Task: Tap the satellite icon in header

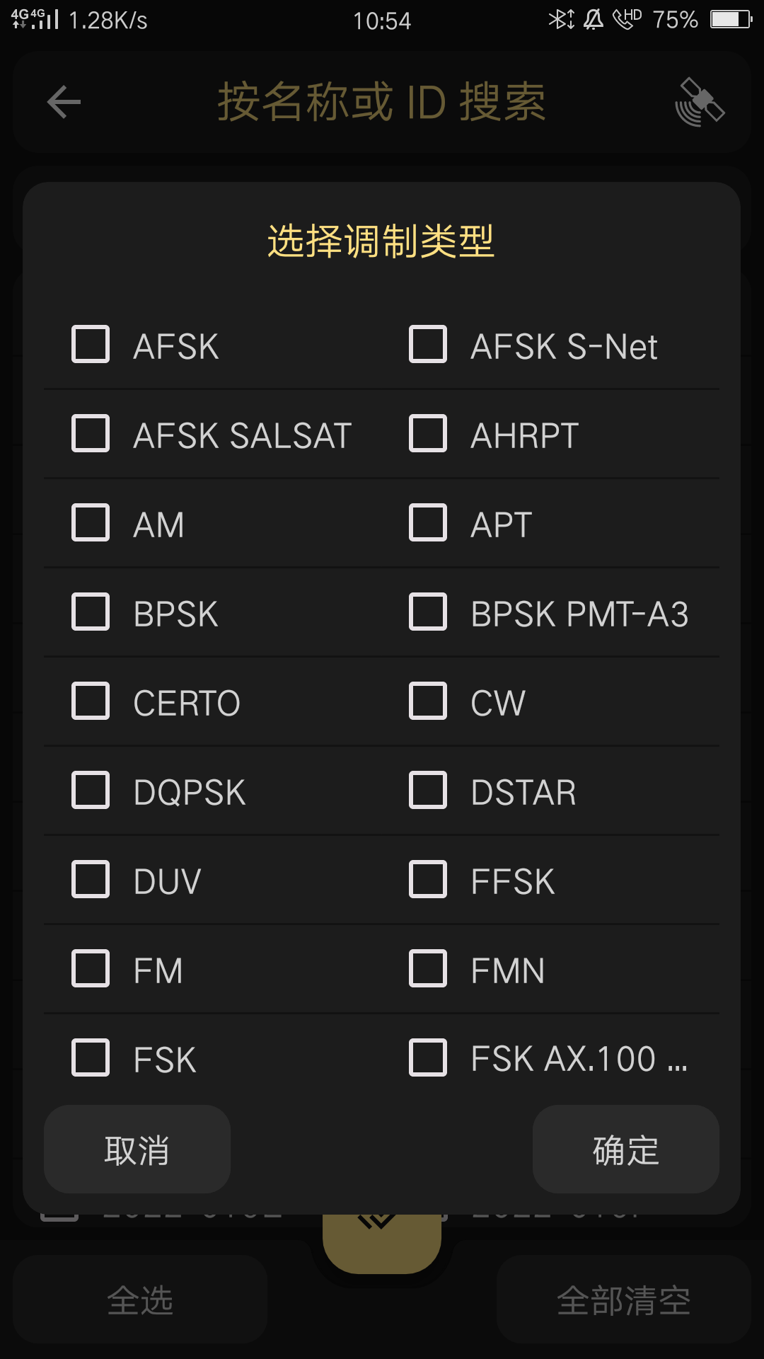Action: pos(700,103)
